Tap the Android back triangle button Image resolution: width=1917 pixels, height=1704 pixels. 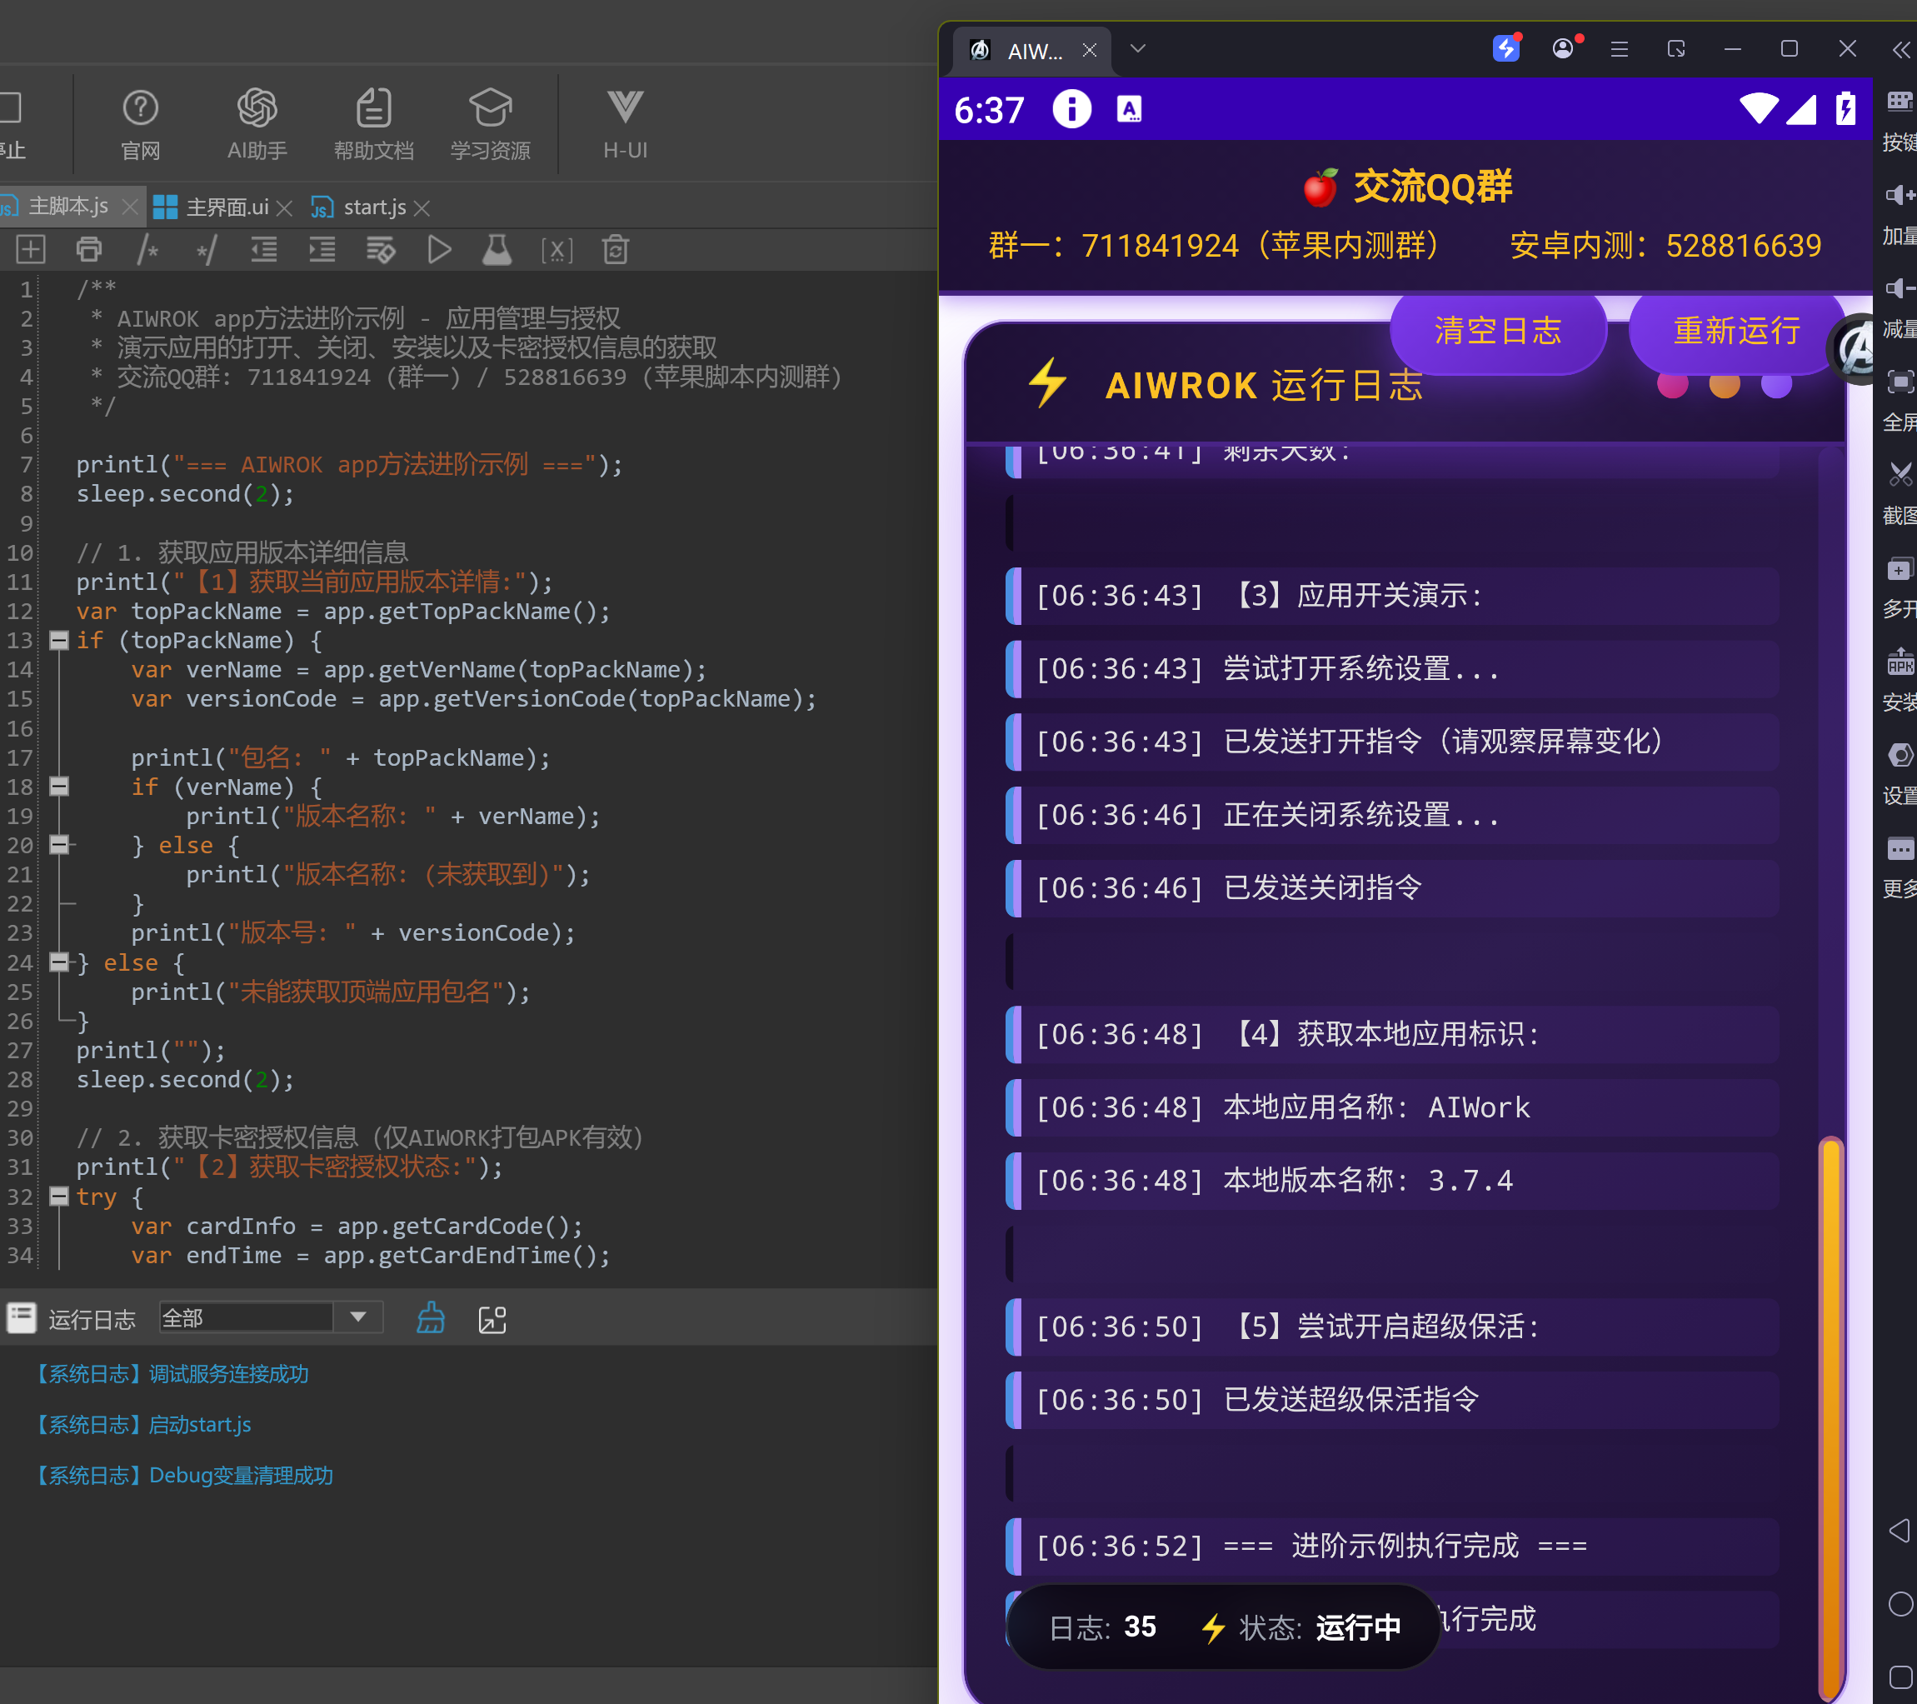click(1900, 1532)
